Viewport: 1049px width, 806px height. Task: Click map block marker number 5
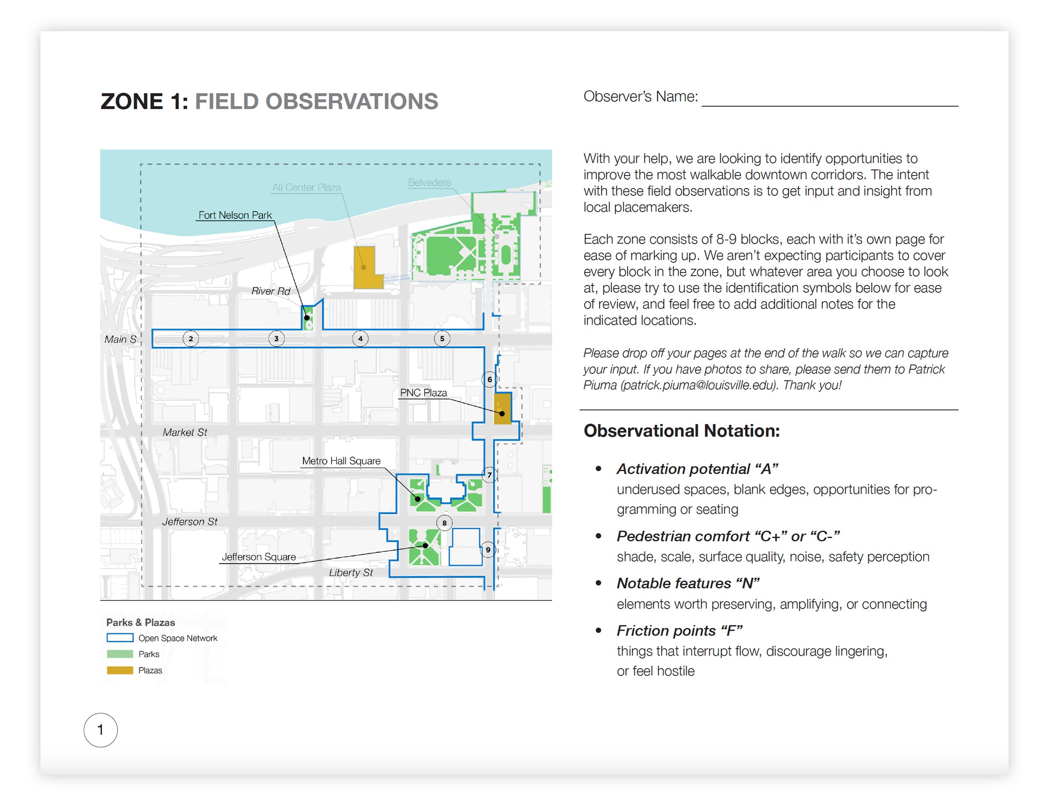(442, 339)
